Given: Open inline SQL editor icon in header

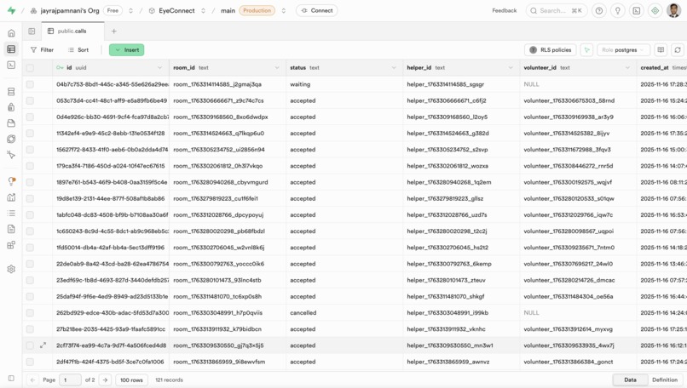Looking at the screenshot, I should coord(637,10).
